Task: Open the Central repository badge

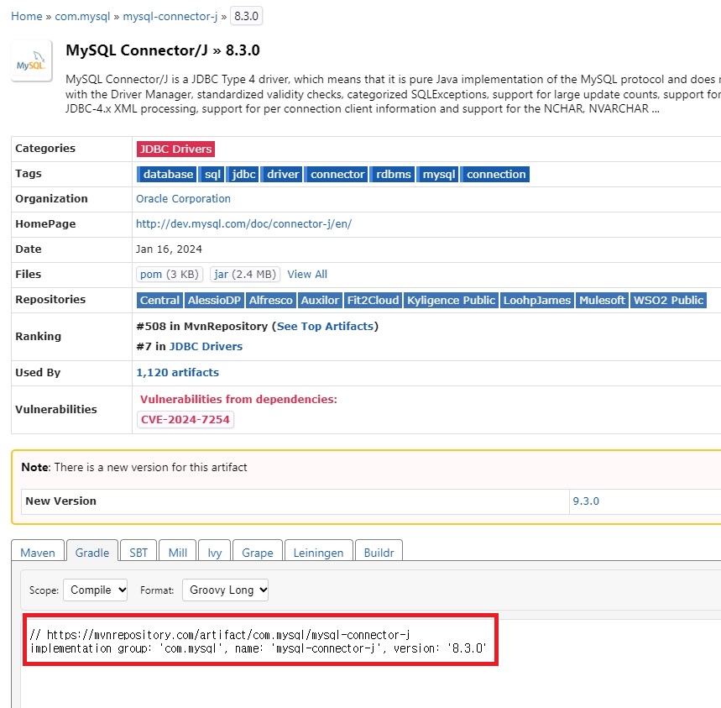Action: (159, 301)
